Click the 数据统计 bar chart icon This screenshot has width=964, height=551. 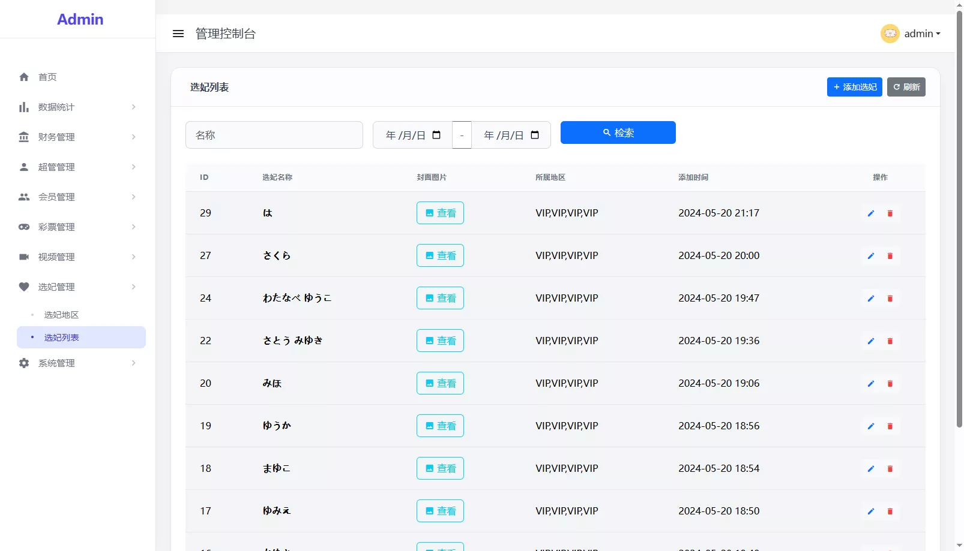coord(24,107)
